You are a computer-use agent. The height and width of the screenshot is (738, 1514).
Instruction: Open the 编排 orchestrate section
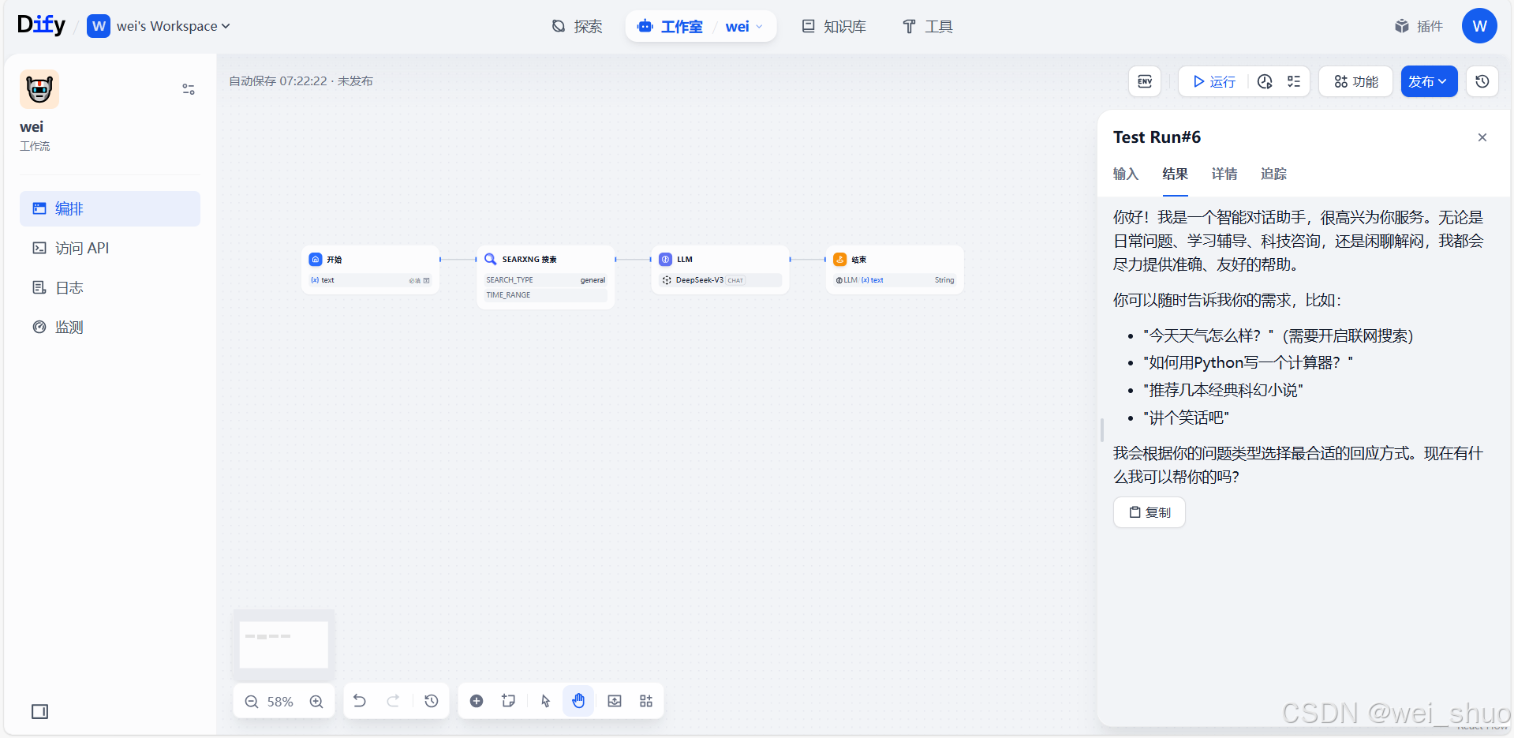110,208
